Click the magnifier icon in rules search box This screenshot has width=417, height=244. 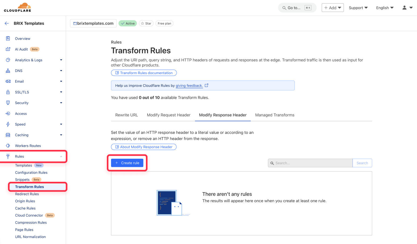tap(272, 163)
